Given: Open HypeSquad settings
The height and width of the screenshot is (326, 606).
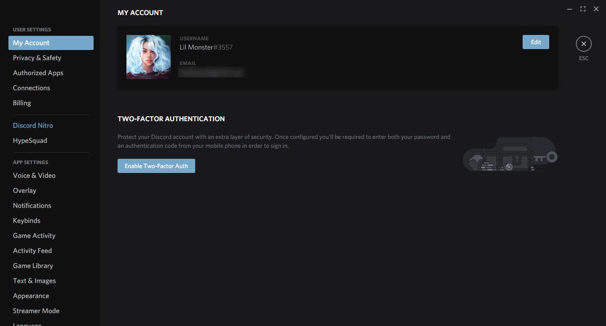Looking at the screenshot, I should (x=51, y=141).
